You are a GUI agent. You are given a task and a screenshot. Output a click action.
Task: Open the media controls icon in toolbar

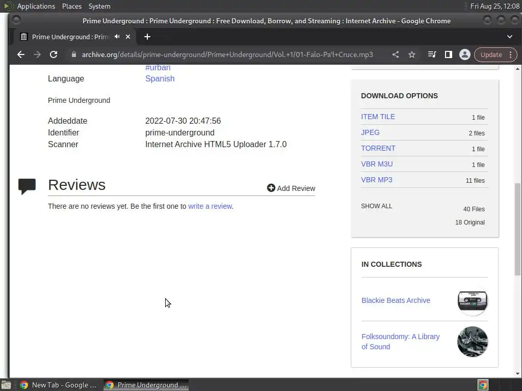tap(432, 54)
